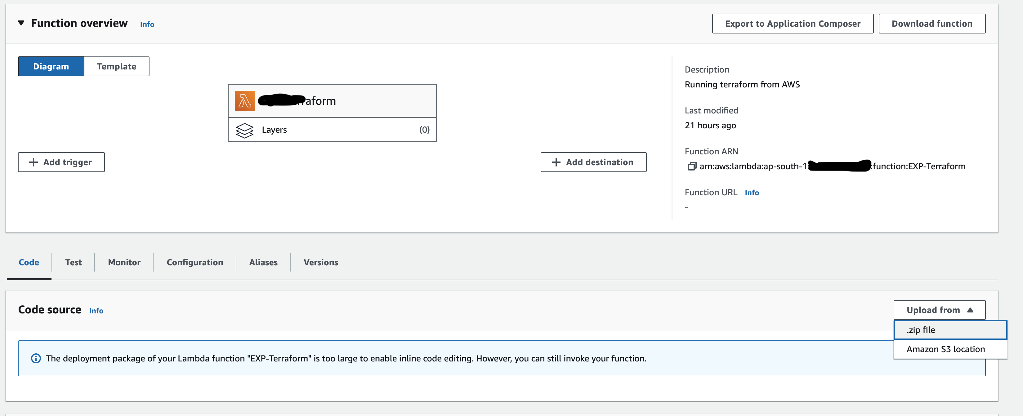Open Info link next to Function URL
Viewport: 1023px width, 416px height.
[x=752, y=192]
